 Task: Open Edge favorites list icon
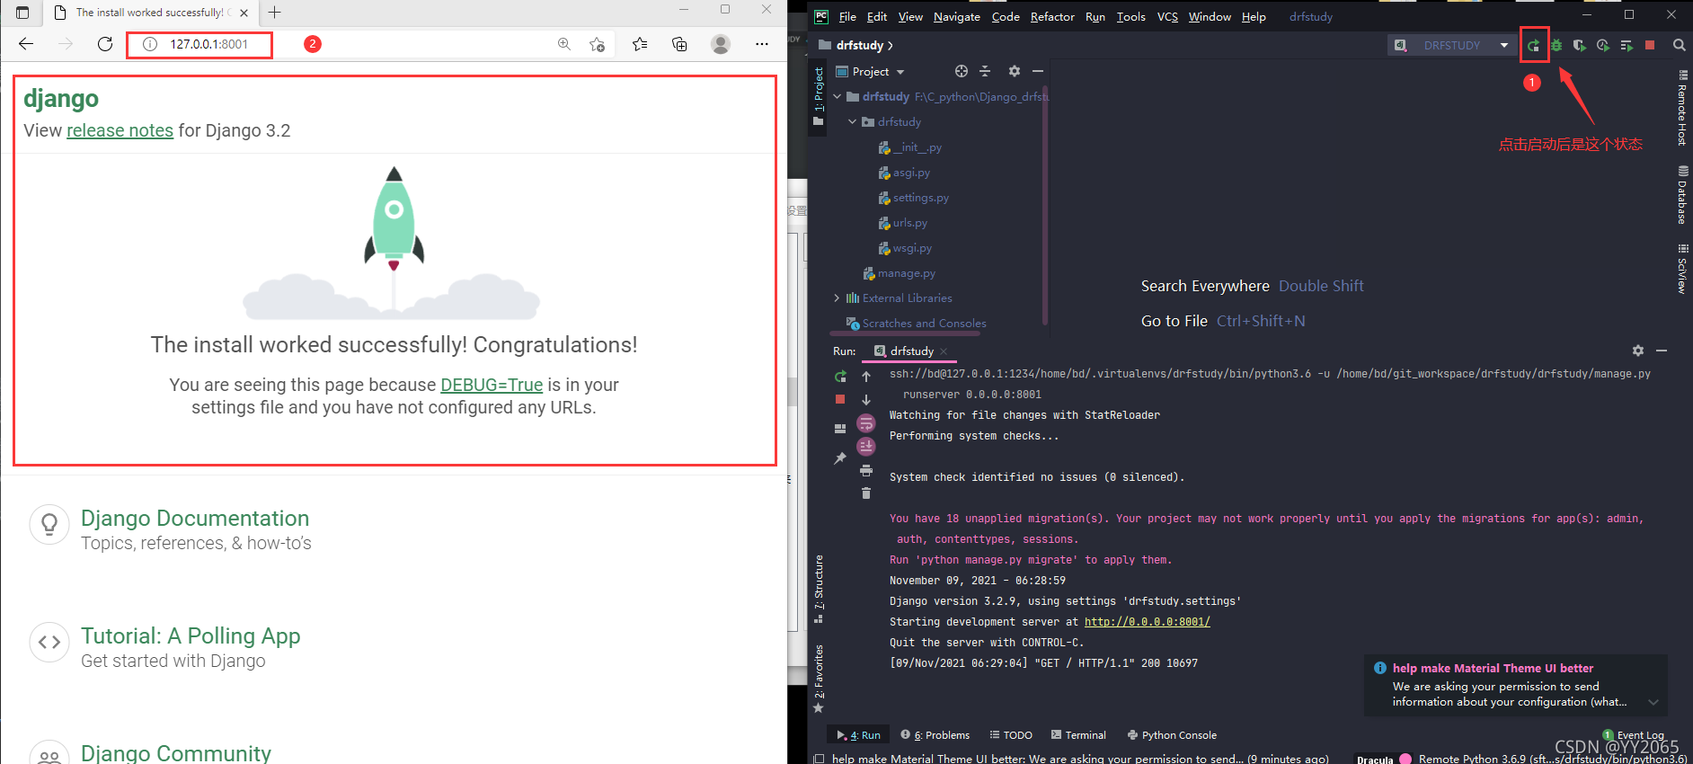(x=640, y=44)
